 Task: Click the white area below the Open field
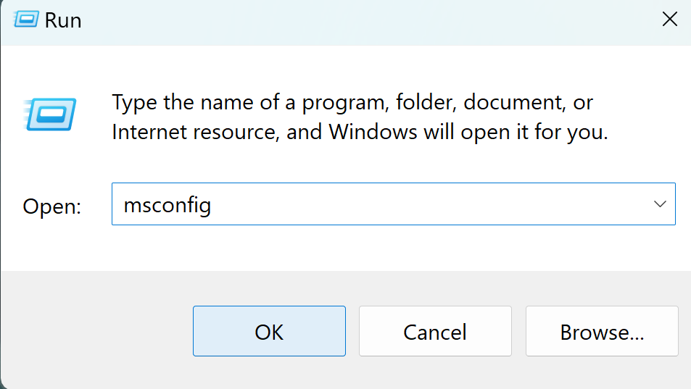(x=363, y=248)
